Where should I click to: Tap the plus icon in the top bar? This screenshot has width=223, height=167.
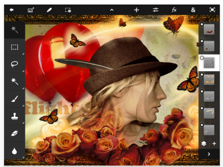coord(136,10)
